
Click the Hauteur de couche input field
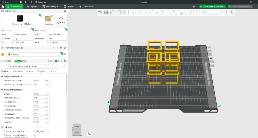(40, 80)
